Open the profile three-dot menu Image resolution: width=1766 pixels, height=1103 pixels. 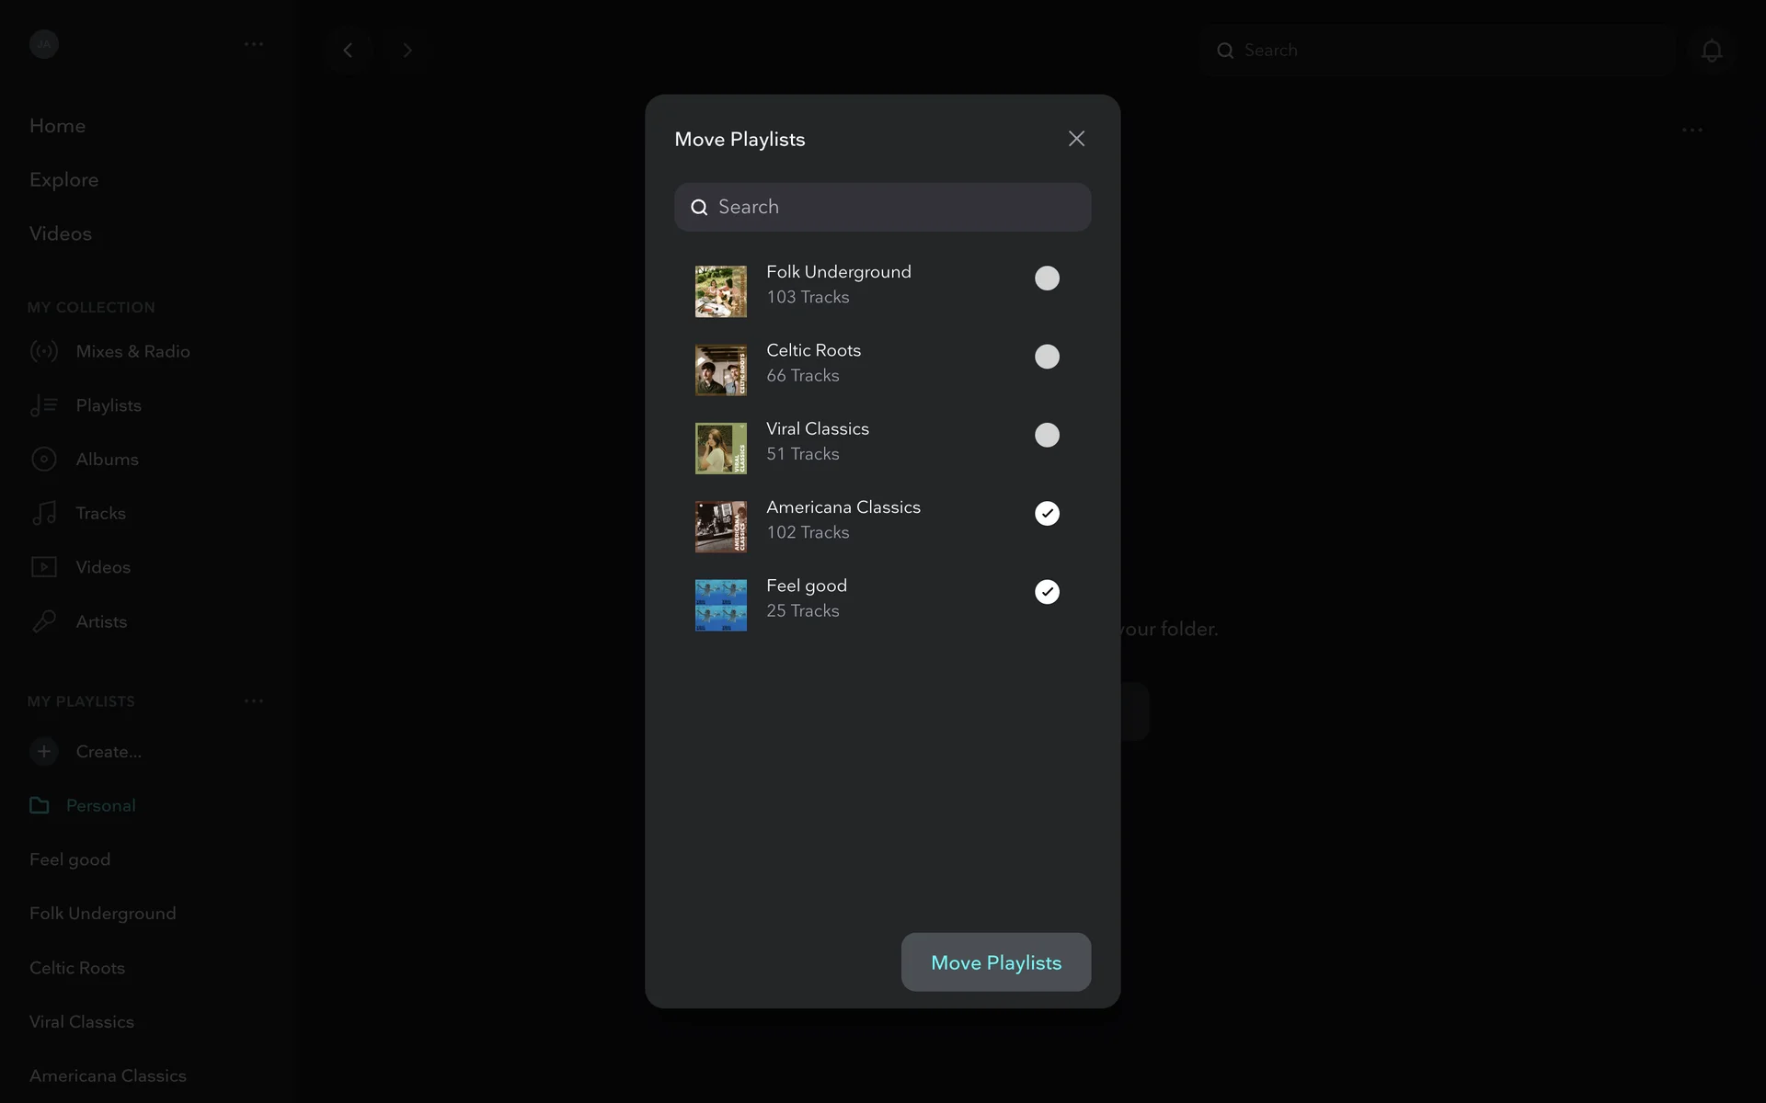pos(254,44)
